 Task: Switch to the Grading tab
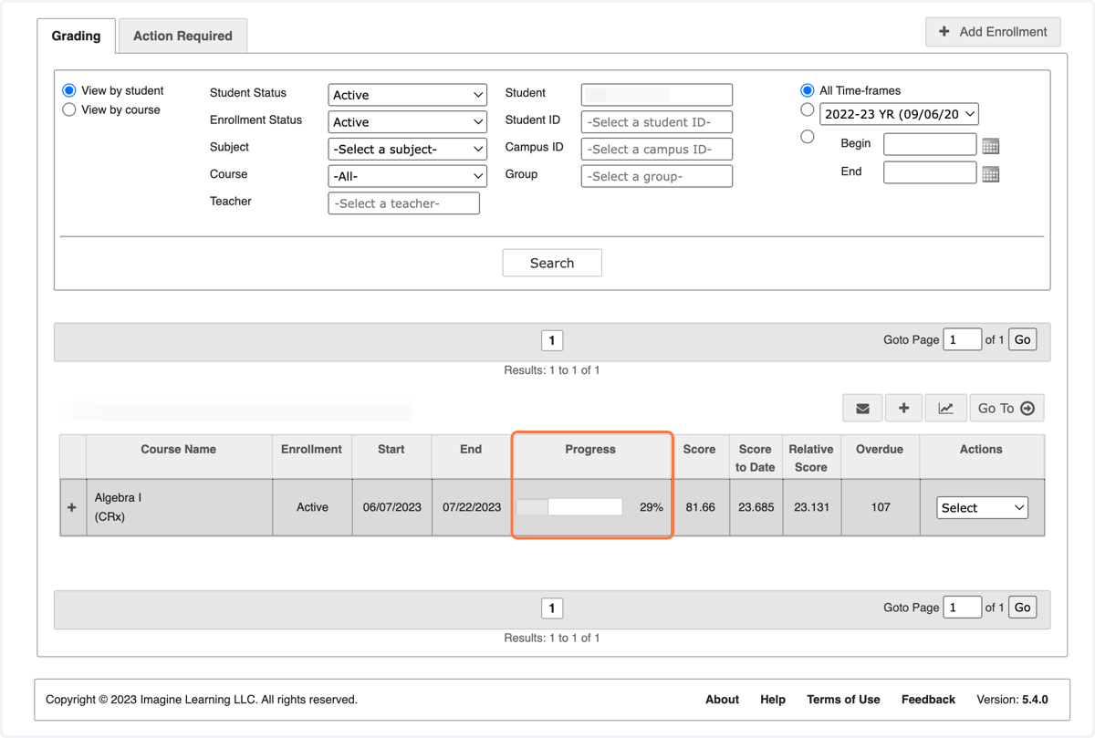[77, 36]
